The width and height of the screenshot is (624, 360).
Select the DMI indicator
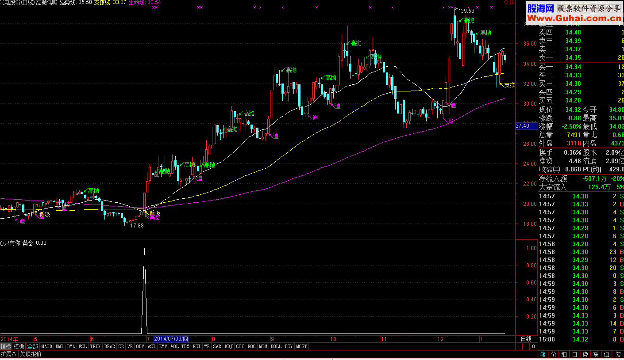(59, 346)
